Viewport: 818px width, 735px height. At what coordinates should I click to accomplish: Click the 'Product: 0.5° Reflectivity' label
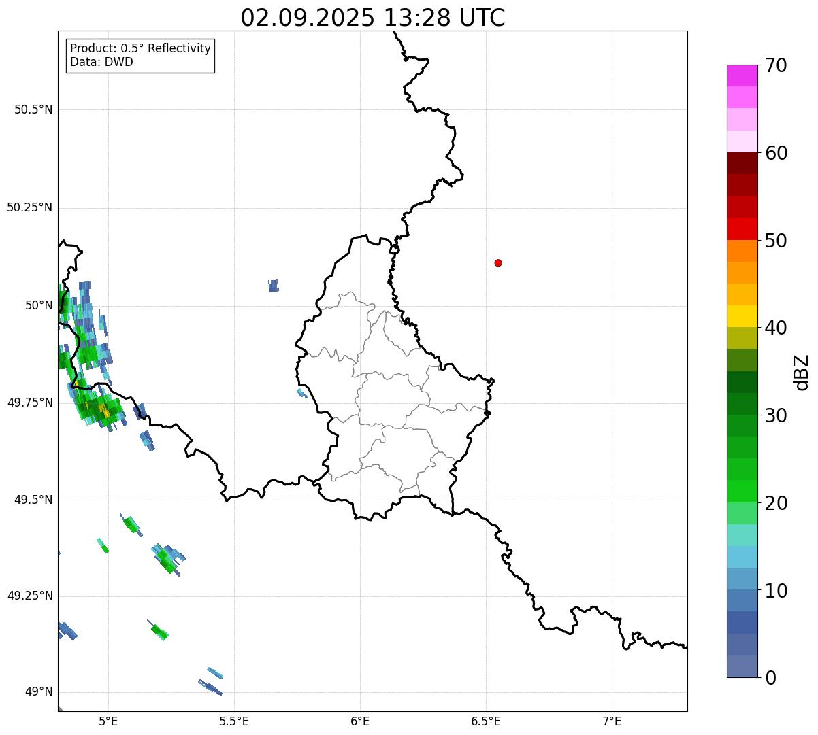click(x=140, y=48)
